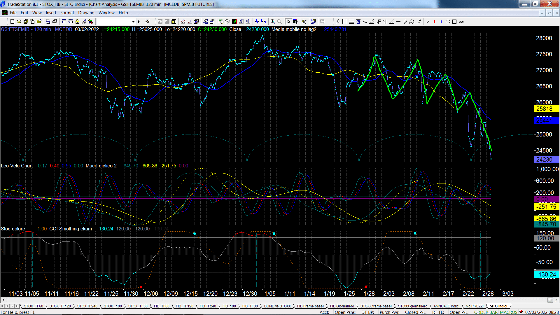Click the cyan -130.24 CCI value label
560x315 pixels.
pos(546,274)
